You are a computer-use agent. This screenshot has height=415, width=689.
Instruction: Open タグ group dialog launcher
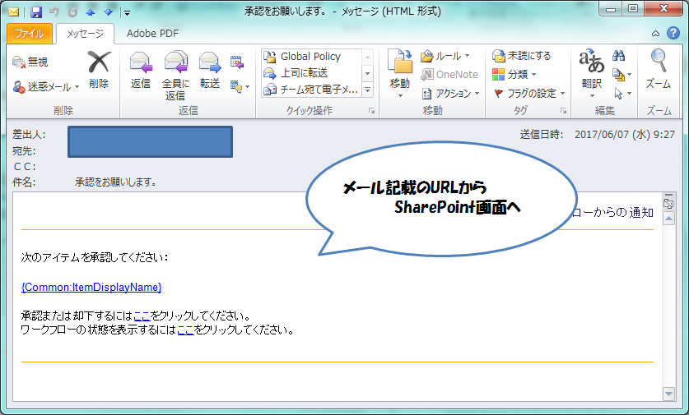pyautogui.click(x=563, y=111)
